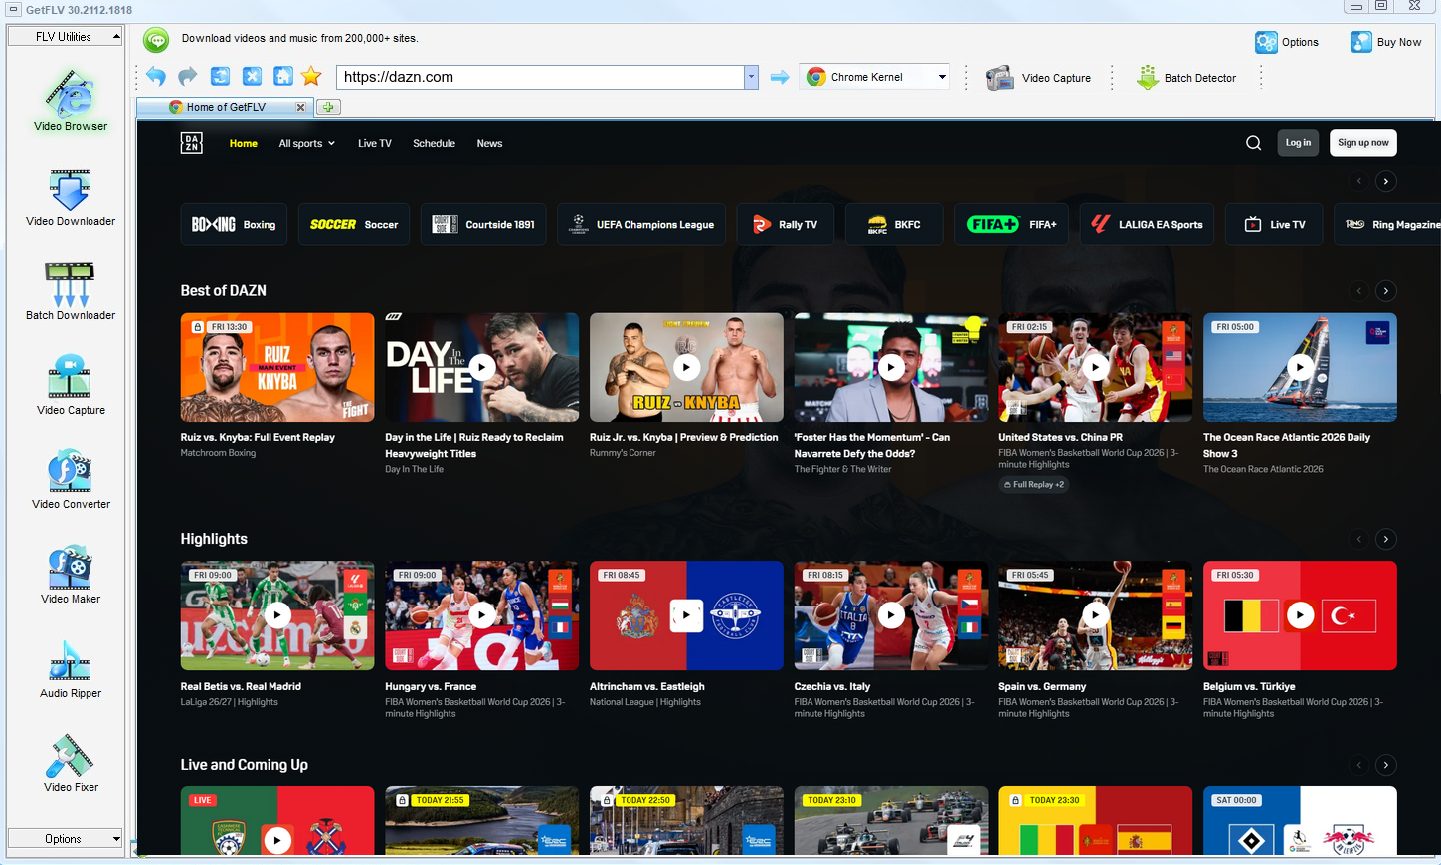Viewport: 1441px width, 865px height.
Task: Click Video Capture in the top toolbar
Action: 1037,78
